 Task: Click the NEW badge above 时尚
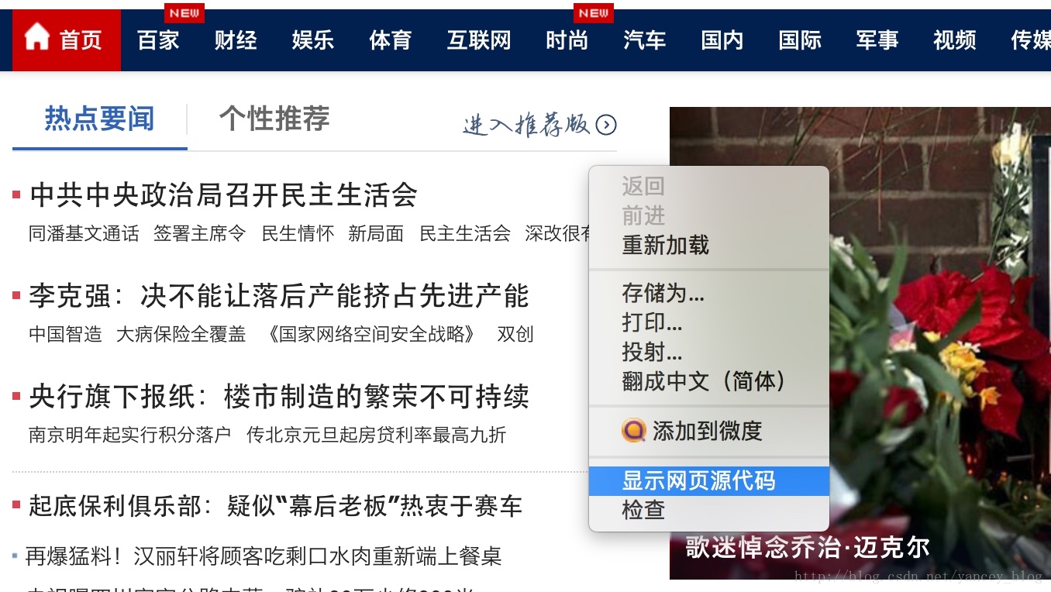point(594,13)
